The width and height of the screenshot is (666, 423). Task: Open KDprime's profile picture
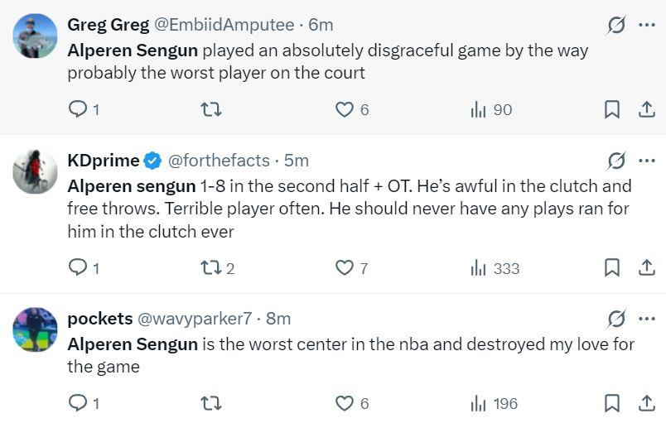(x=35, y=171)
